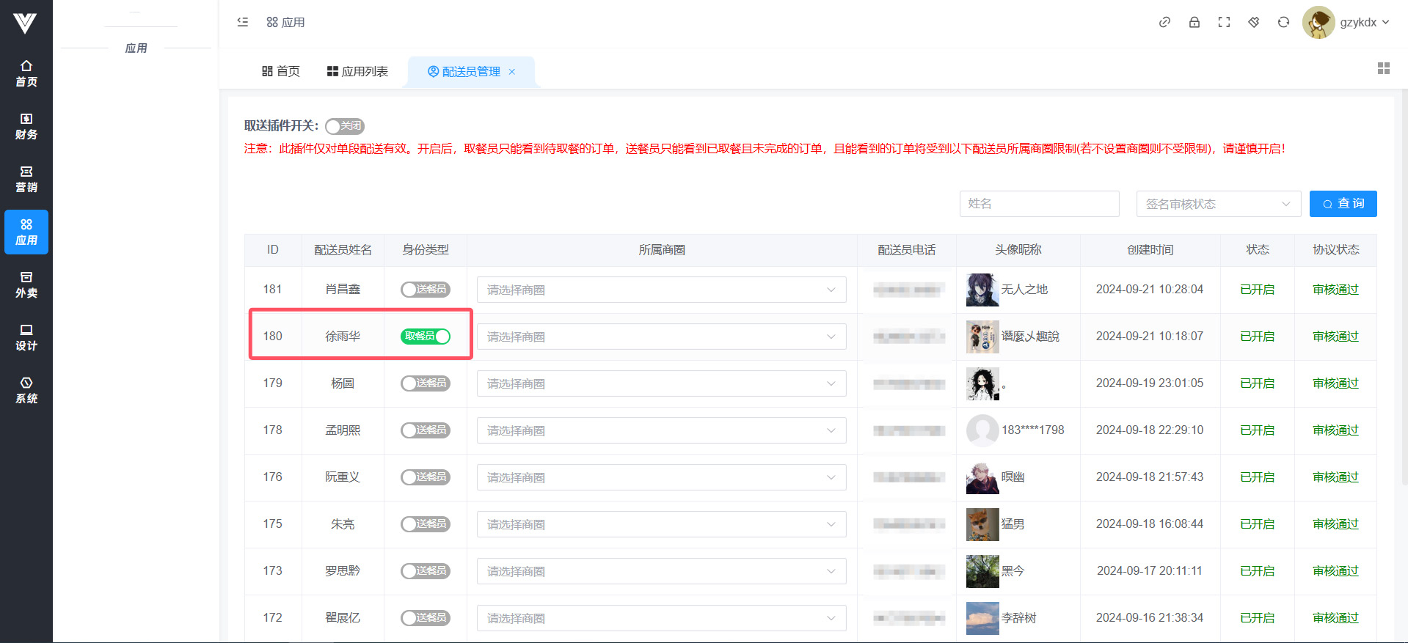Screen dimensions: 1408x643
Task: Click the 姓名 search input field
Action: 1039,204
